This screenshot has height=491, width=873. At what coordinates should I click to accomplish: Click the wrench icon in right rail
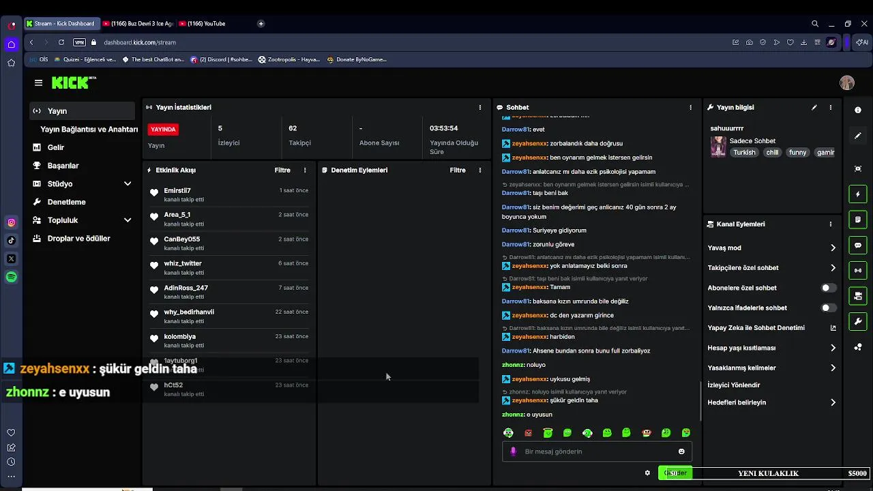coord(858,321)
